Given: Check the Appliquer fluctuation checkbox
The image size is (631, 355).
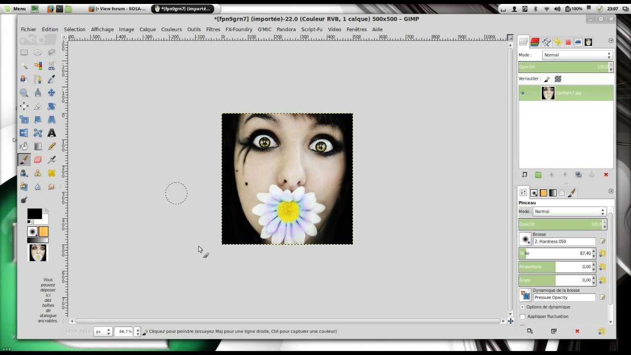Looking at the screenshot, I should click(523, 317).
